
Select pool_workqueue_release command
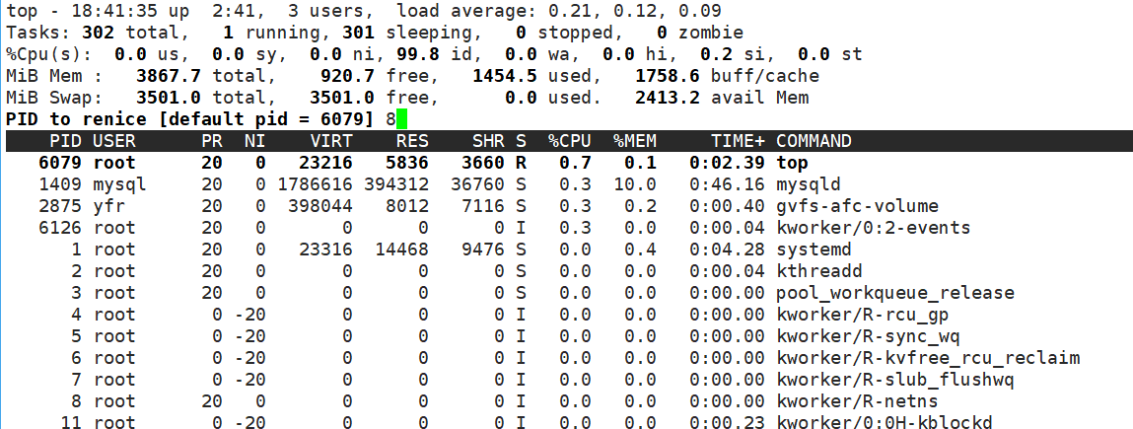pos(894,293)
